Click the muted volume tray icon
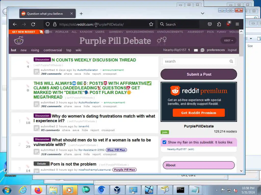 (235, 190)
